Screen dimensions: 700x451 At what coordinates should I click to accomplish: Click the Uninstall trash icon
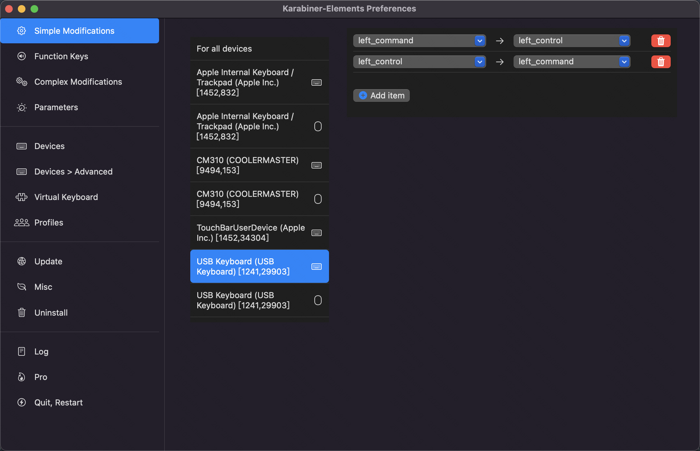click(22, 312)
